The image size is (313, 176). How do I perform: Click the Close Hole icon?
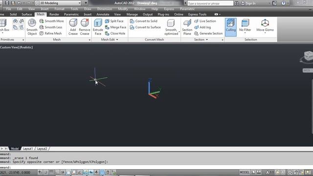107,33
